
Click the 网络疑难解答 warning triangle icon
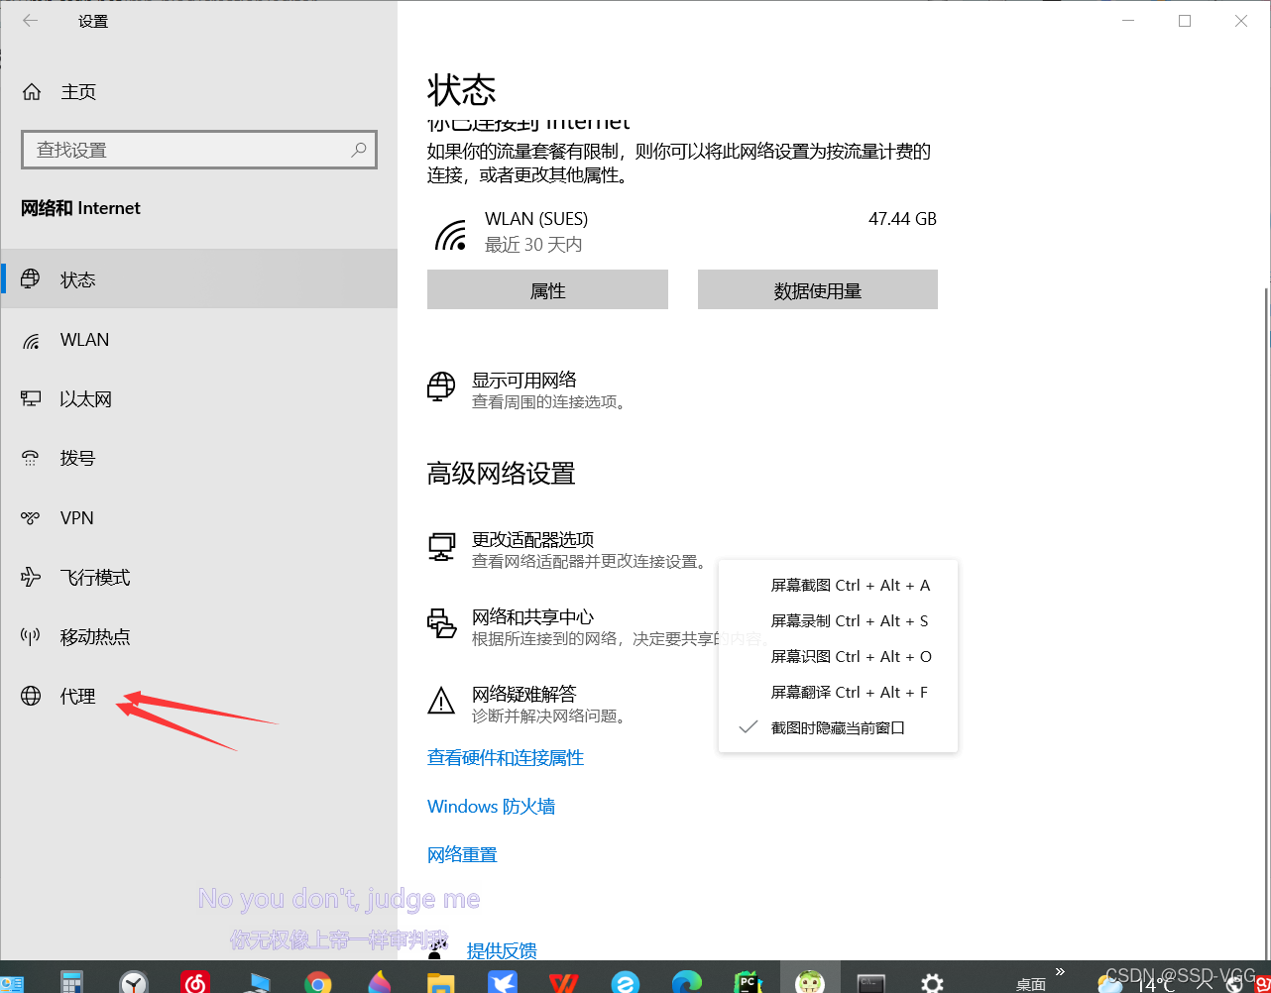[441, 701]
